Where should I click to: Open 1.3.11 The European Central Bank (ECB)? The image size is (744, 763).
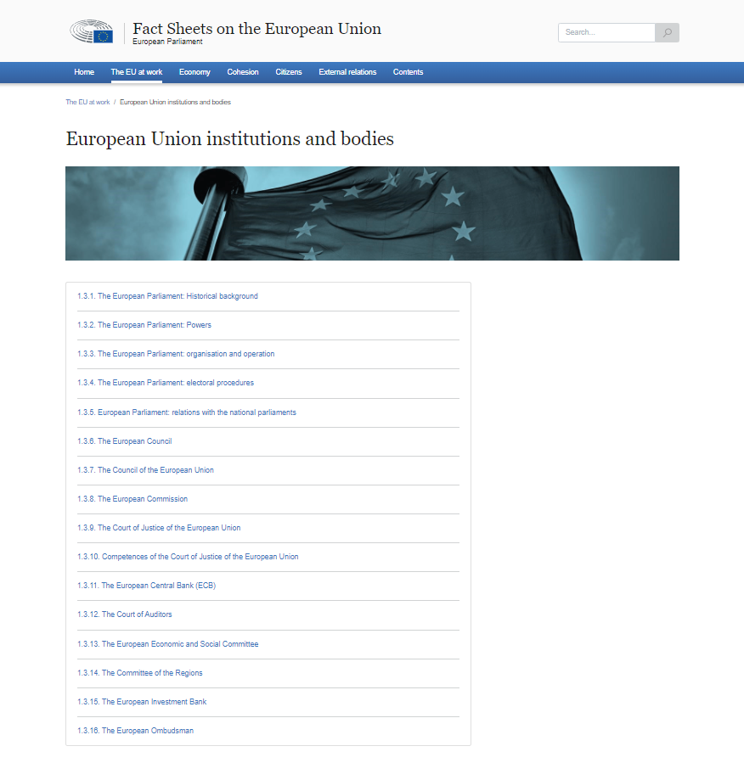tap(147, 586)
